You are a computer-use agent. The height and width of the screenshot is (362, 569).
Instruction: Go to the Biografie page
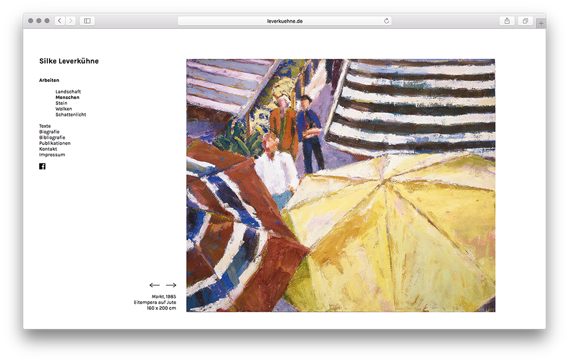click(50, 132)
